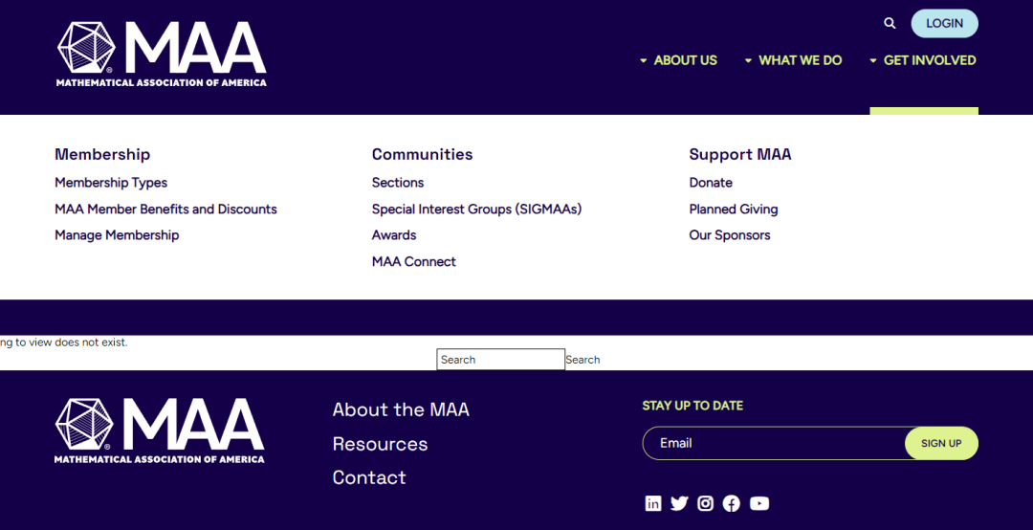Open the YouTube icon link
Screen dimensions: 1033x530
point(758,503)
